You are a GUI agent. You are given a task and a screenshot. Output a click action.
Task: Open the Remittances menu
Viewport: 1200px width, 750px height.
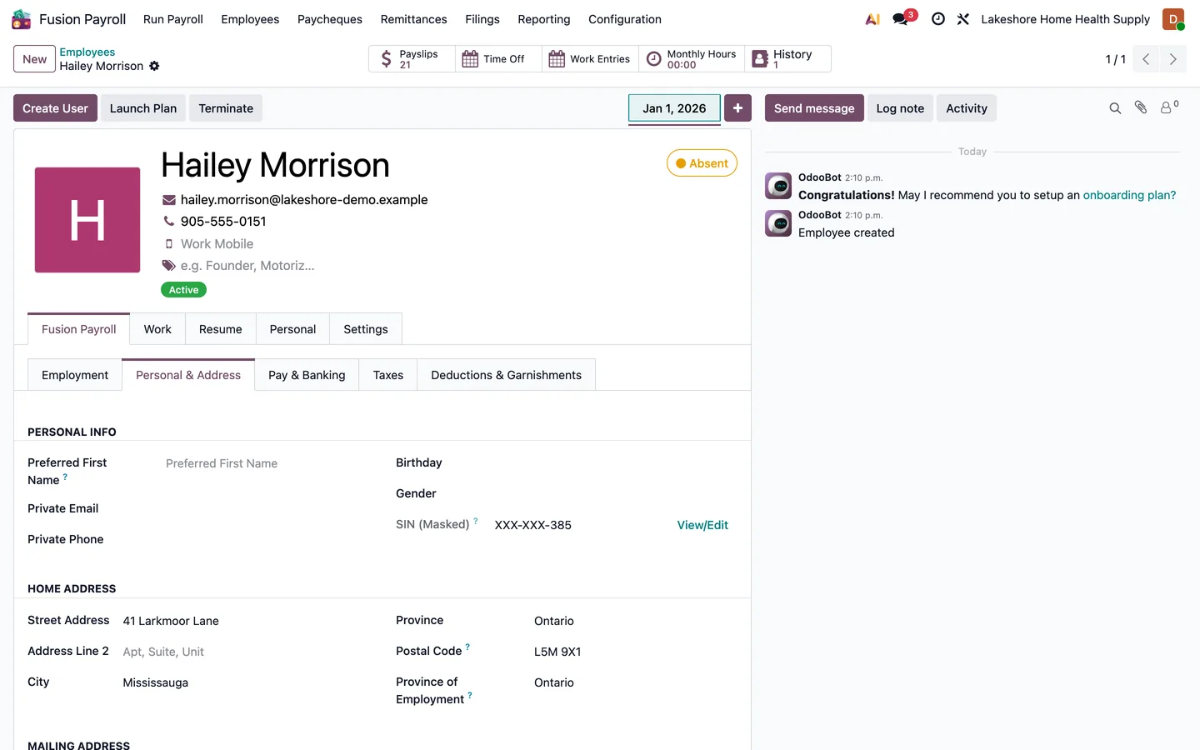[x=413, y=19]
